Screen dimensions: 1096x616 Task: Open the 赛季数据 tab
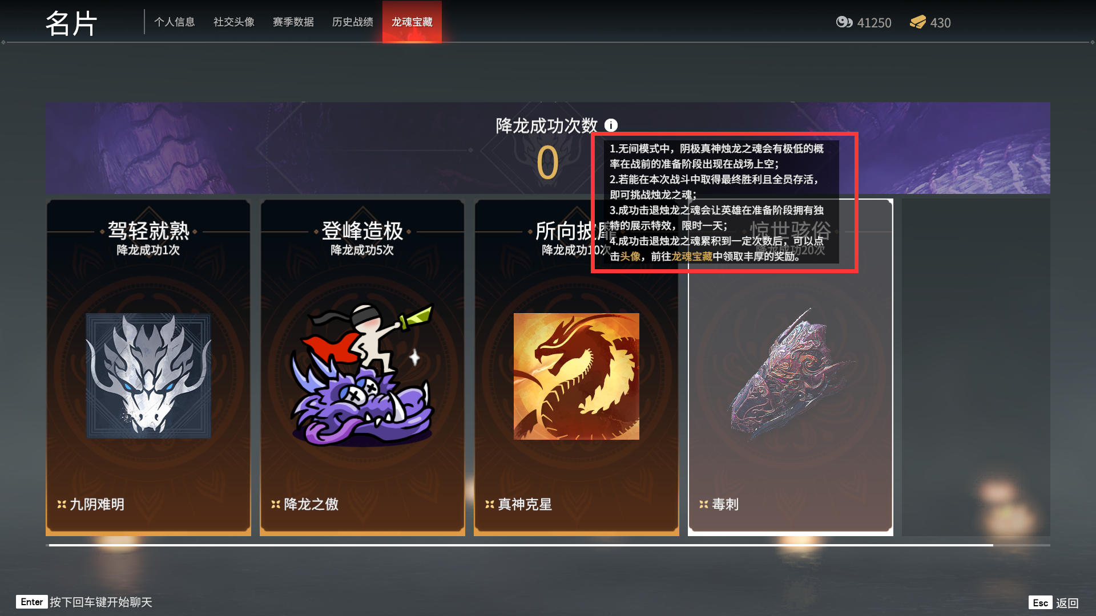[x=293, y=22]
